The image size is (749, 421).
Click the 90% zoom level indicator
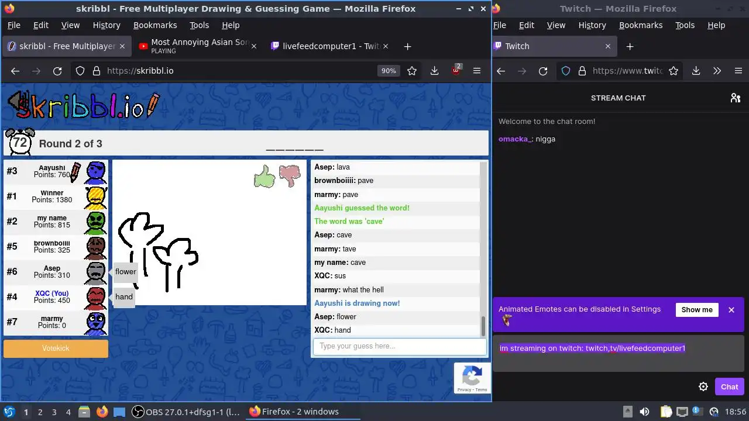(x=389, y=71)
